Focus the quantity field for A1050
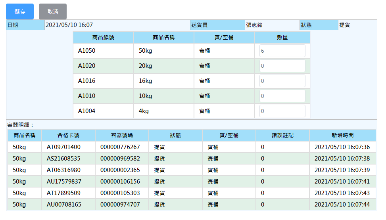 coord(282,51)
